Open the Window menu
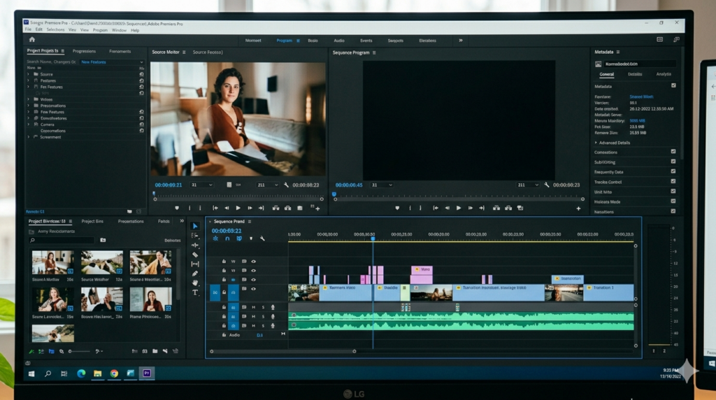 [x=119, y=30]
